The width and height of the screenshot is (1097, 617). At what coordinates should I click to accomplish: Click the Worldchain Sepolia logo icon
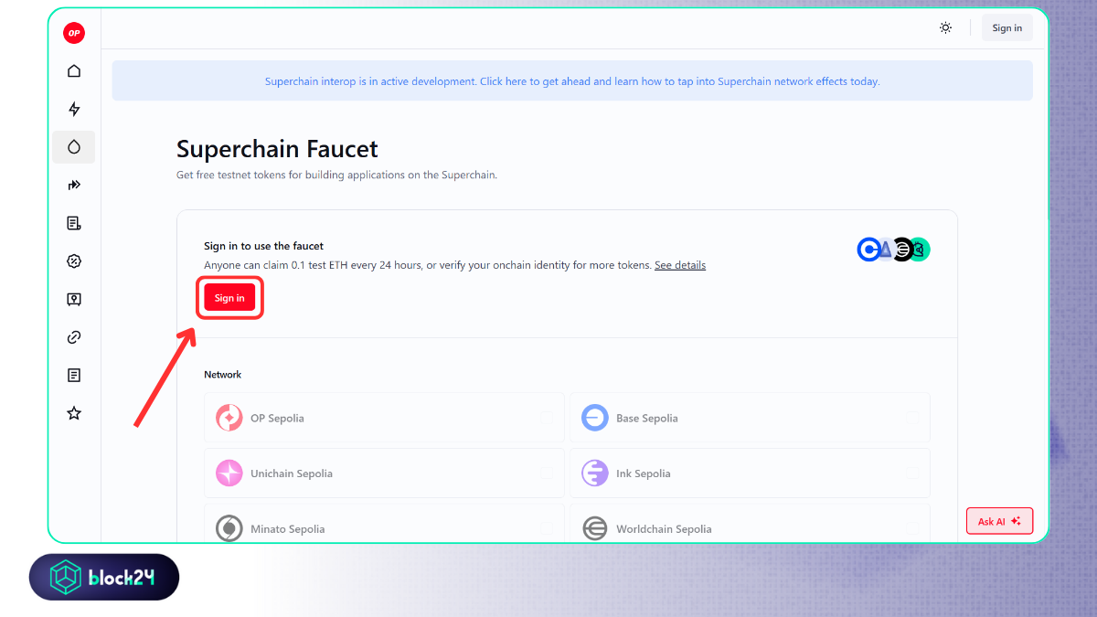tap(595, 529)
